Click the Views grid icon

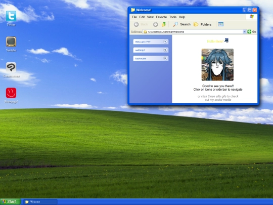[x=221, y=24]
